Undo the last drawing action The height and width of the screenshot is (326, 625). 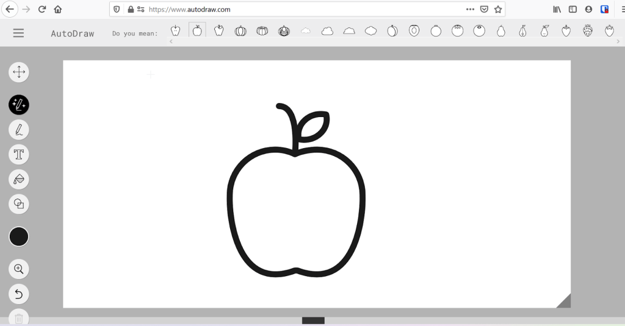[x=19, y=294]
